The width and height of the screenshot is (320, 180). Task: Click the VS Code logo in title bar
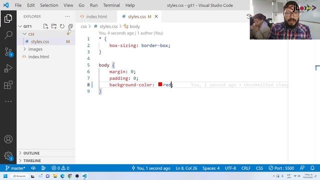click(x=6, y=5)
